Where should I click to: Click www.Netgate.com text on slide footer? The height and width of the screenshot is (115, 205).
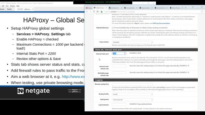coord(75,90)
